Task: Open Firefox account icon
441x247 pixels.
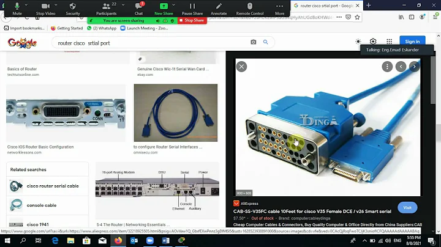Action: 422,17
